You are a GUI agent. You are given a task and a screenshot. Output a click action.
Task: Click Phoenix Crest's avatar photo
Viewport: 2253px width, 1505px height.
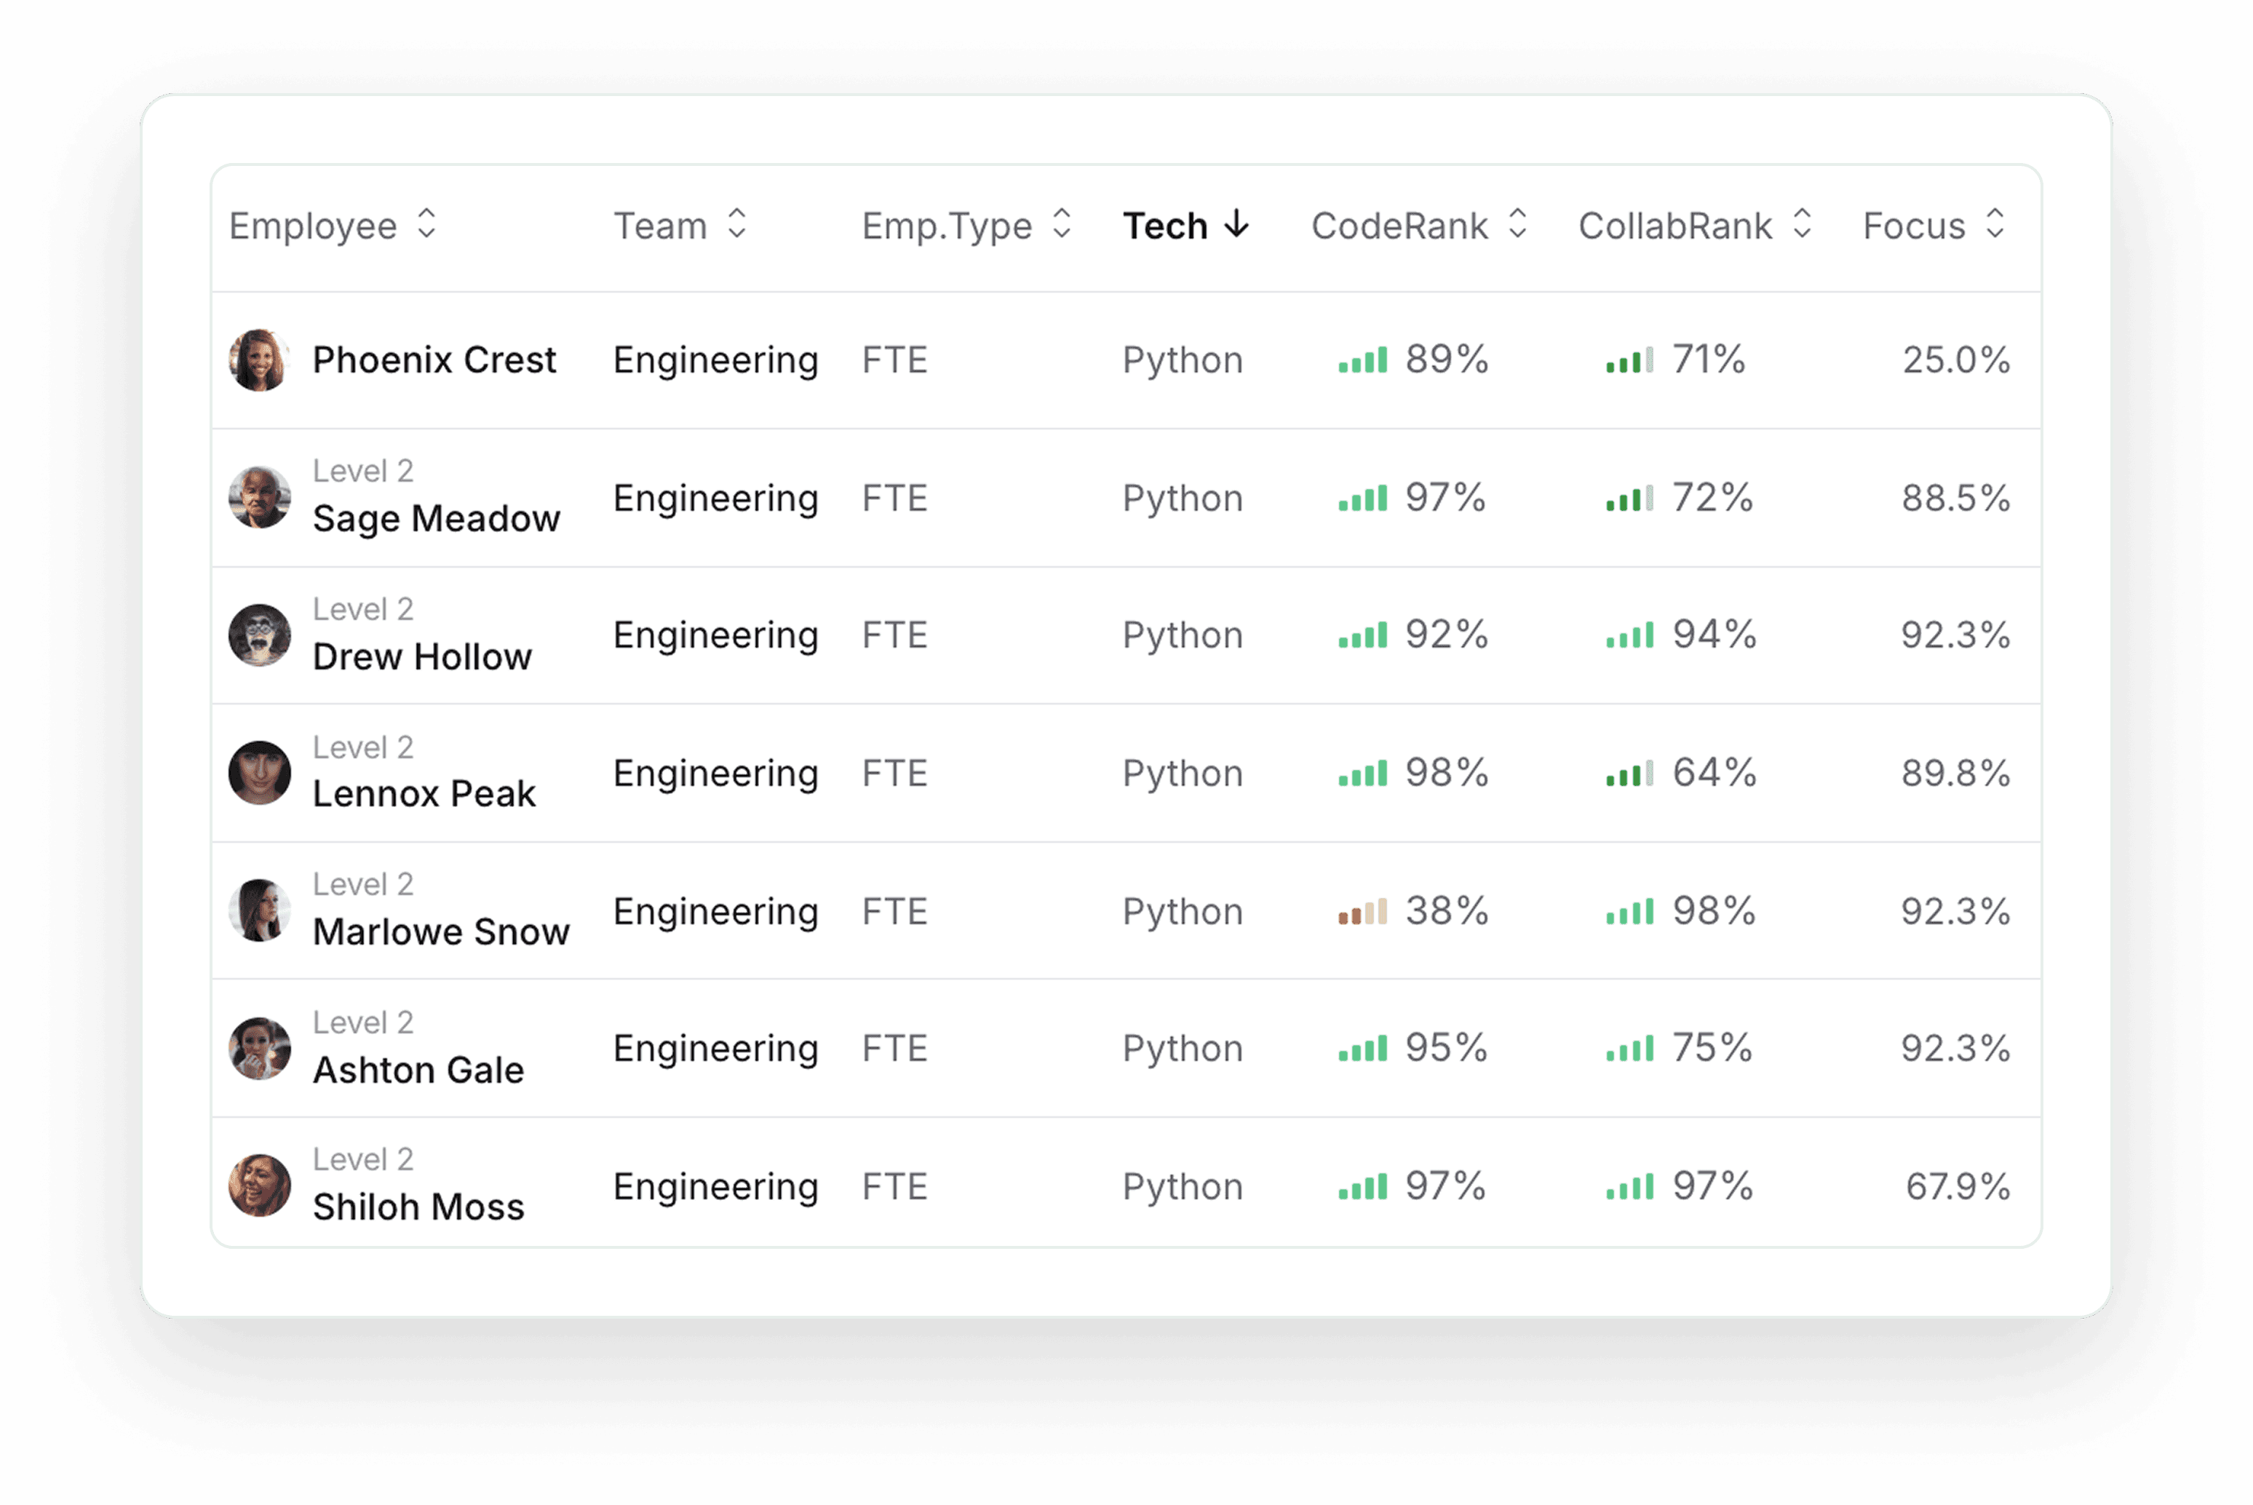click(259, 361)
